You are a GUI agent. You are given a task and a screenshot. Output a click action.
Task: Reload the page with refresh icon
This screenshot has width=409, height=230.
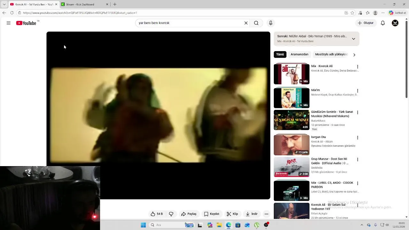(x=12, y=13)
